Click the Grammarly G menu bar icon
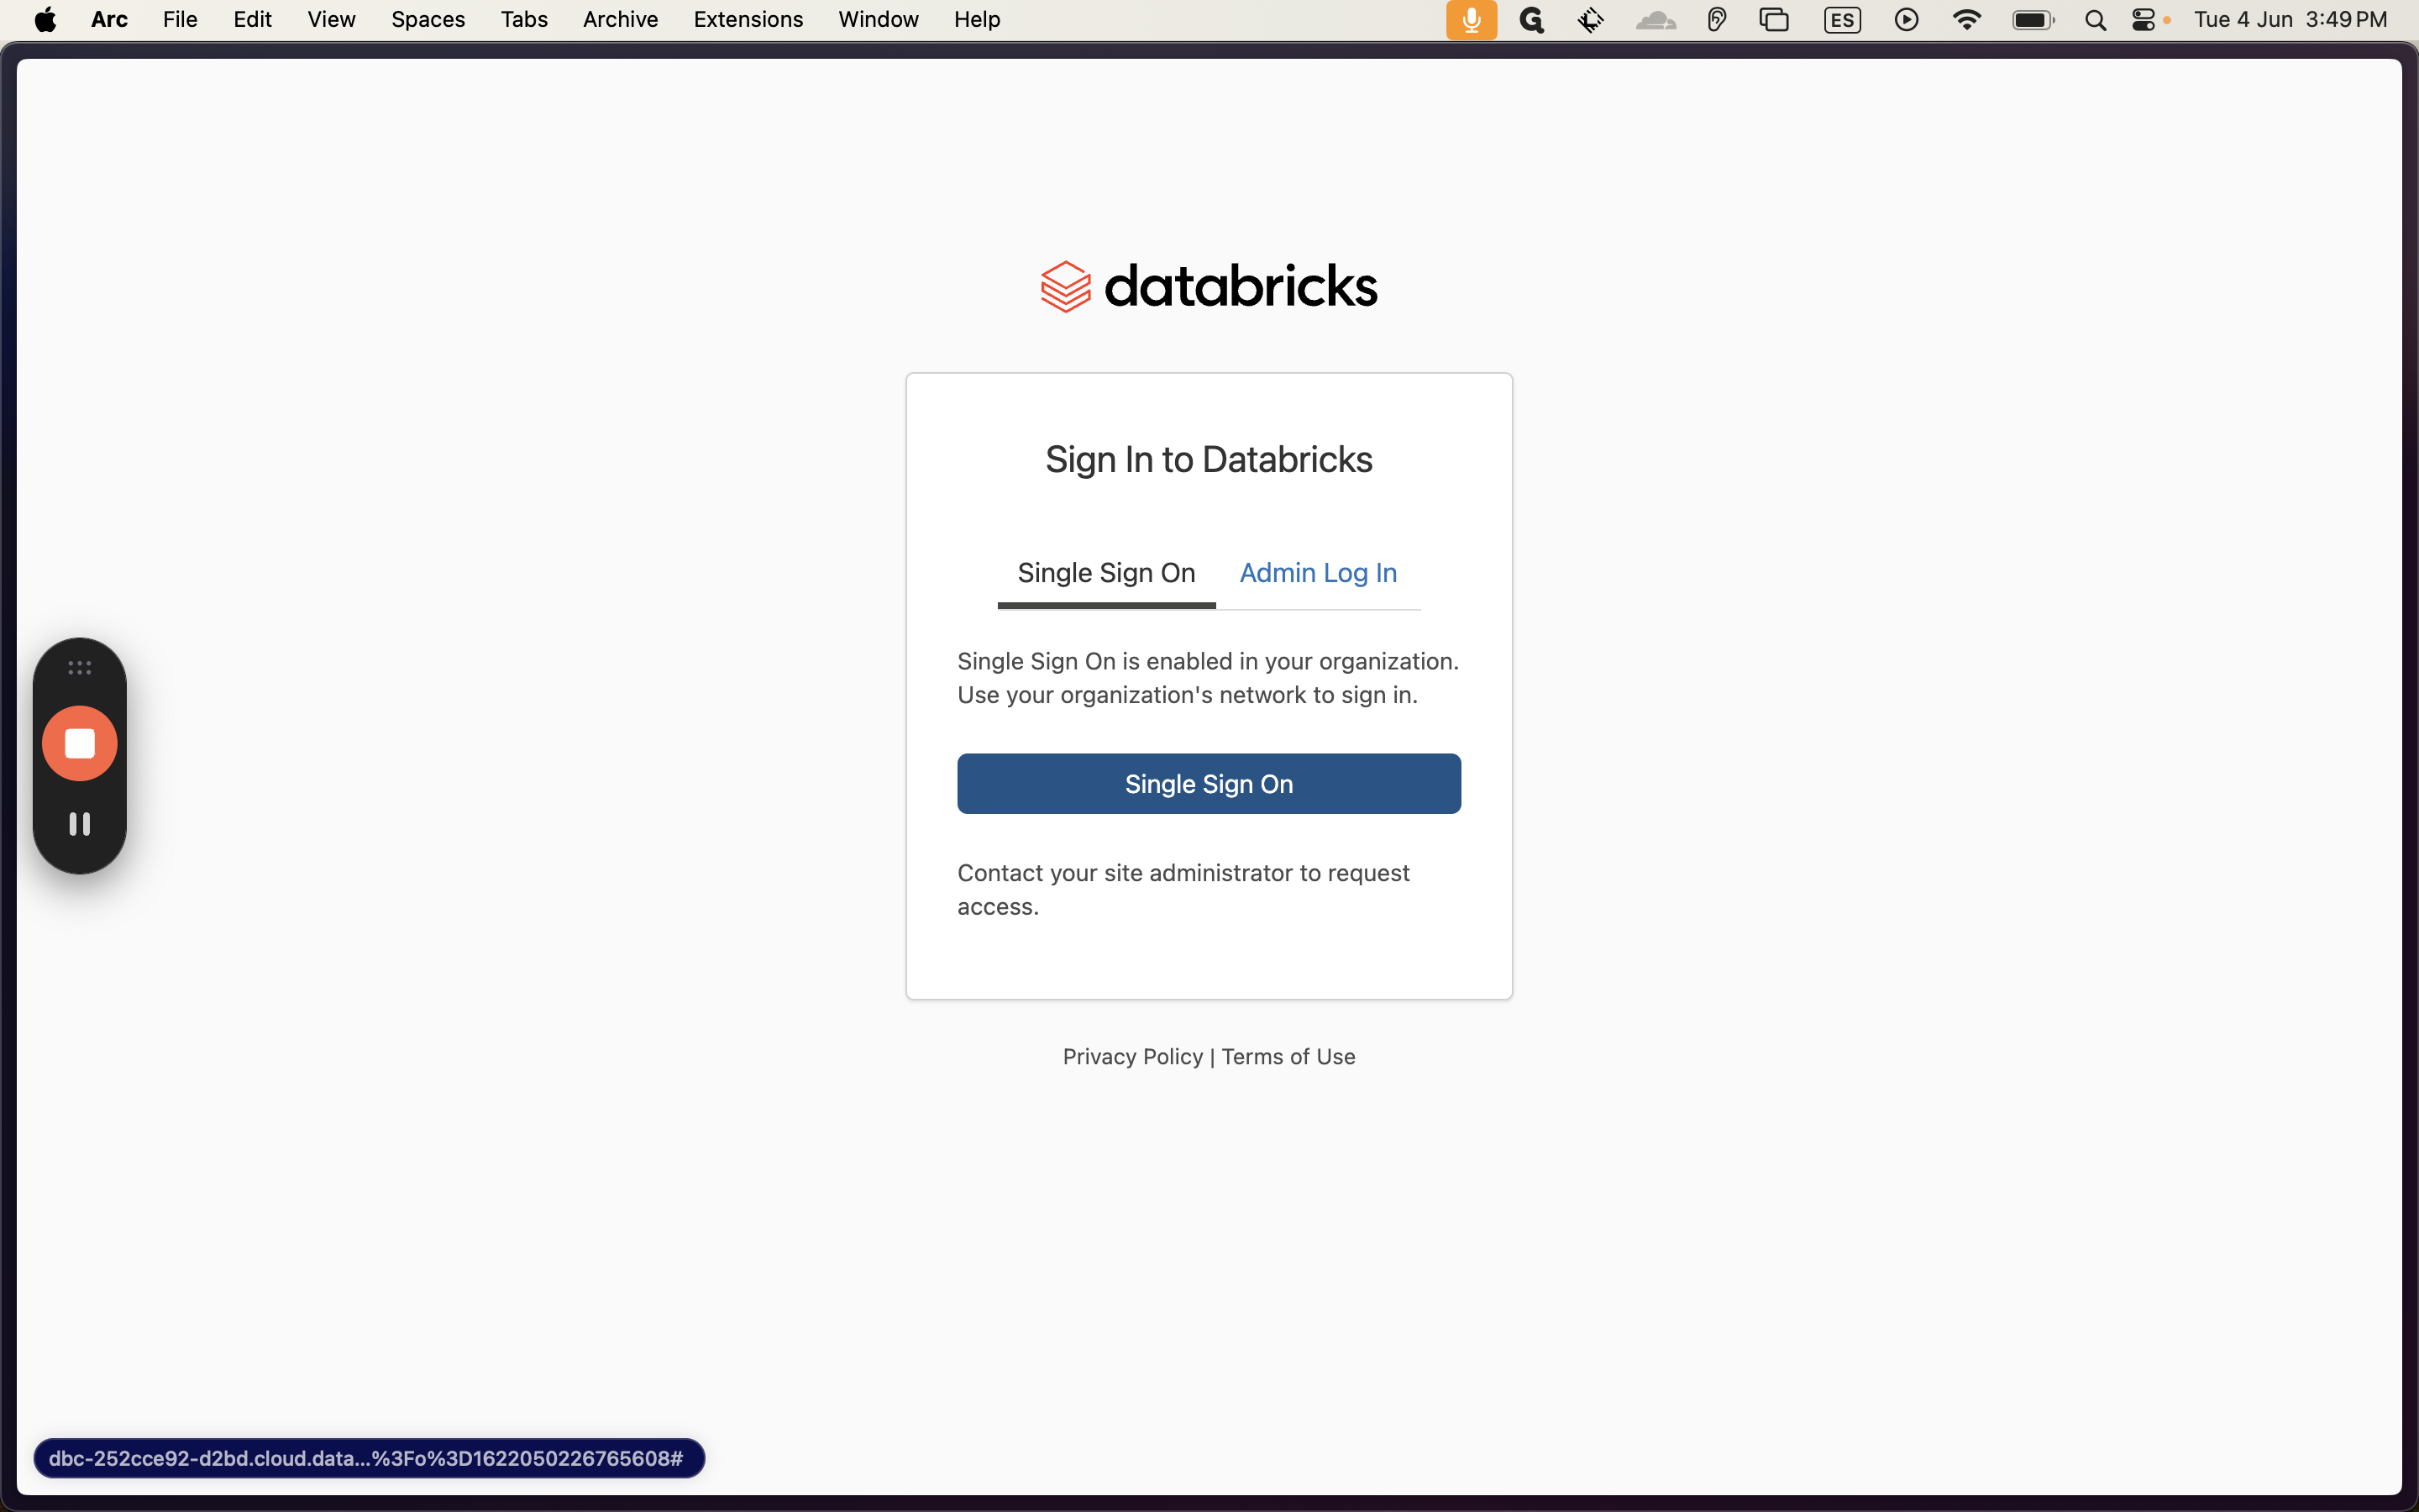 coord(1531,19)
